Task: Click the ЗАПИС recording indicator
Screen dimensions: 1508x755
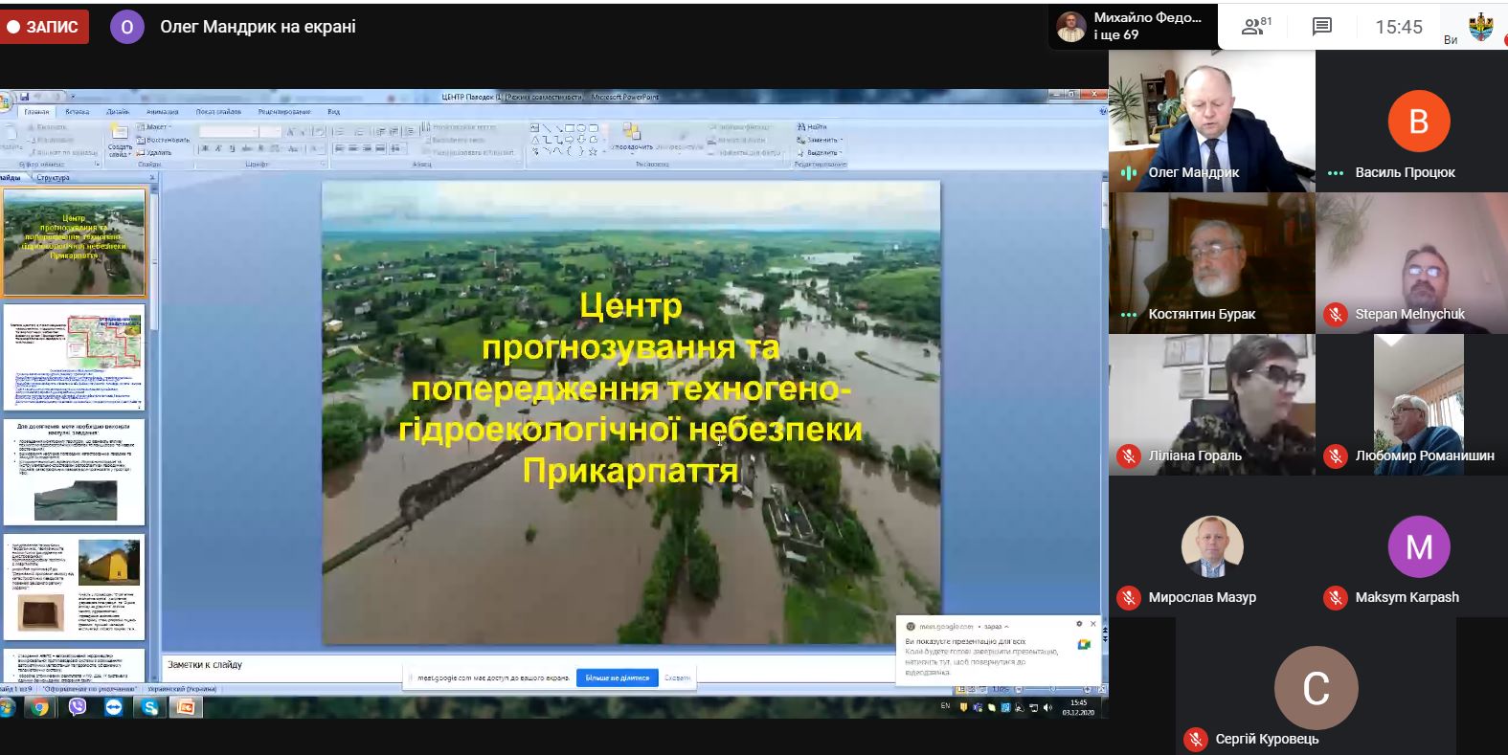Action: (43, 27)
